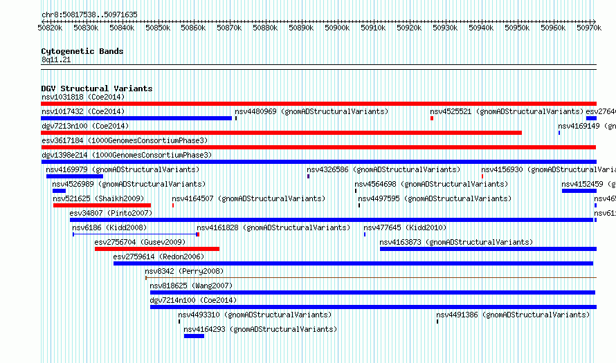Viewport: 616px width, 363px height.
Task: Click the thin nsv6186 variant line
Action: (x=135, y=234)
